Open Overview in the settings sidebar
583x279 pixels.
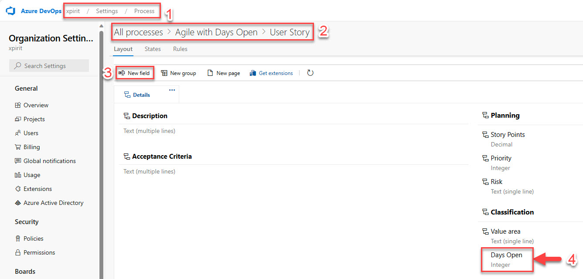point(36,105)
